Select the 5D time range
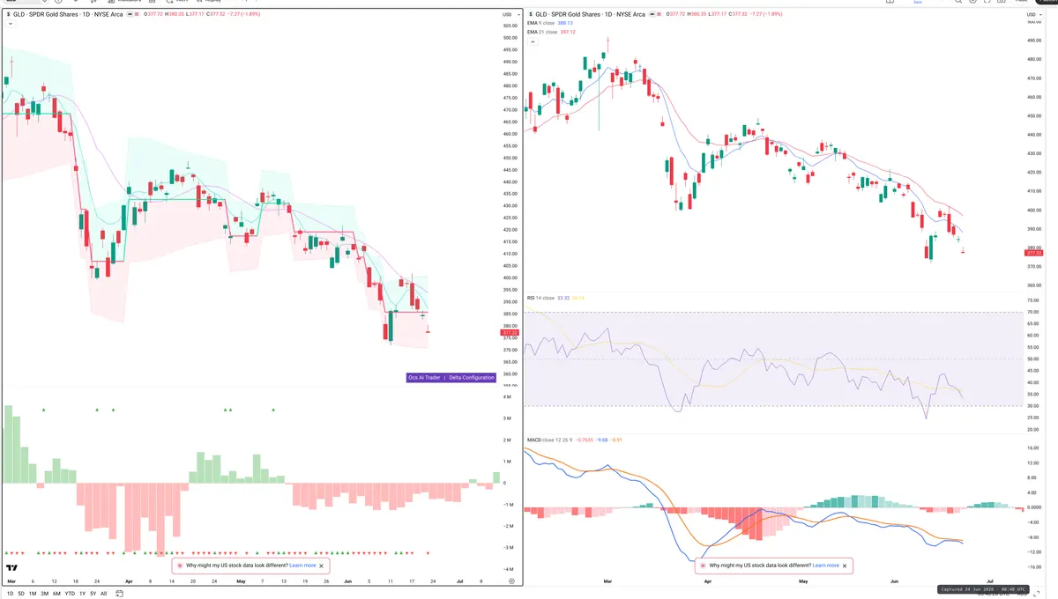Viewport: 1058px width, 599px height. tap(21, 594)
